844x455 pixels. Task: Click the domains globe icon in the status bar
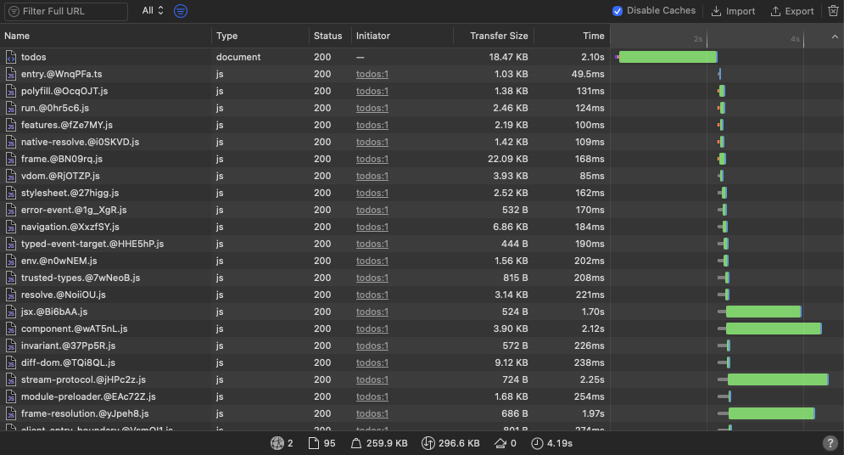pos(277,443)
